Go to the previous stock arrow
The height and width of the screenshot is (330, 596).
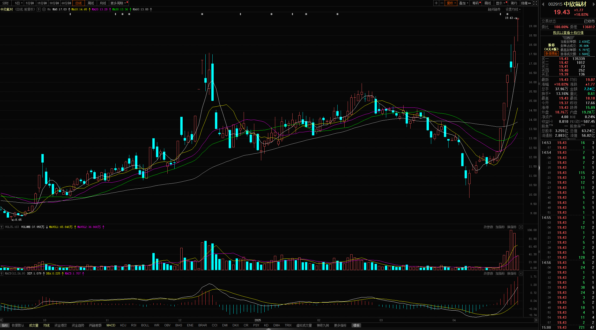(543, 4)
